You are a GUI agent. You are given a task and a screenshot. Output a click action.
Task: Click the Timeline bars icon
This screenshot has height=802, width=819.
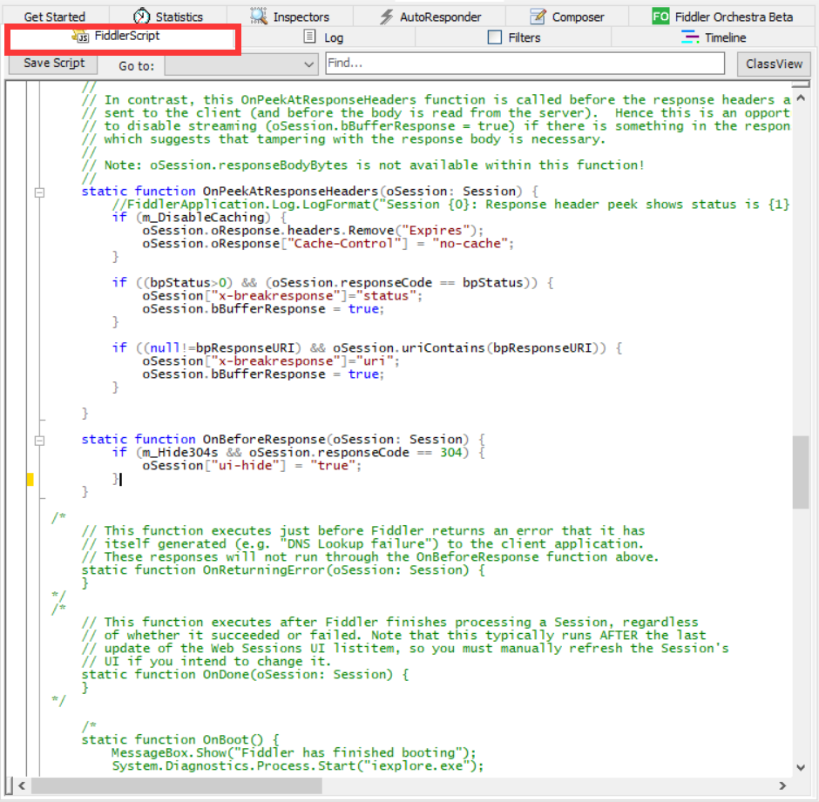pos(690,37)
